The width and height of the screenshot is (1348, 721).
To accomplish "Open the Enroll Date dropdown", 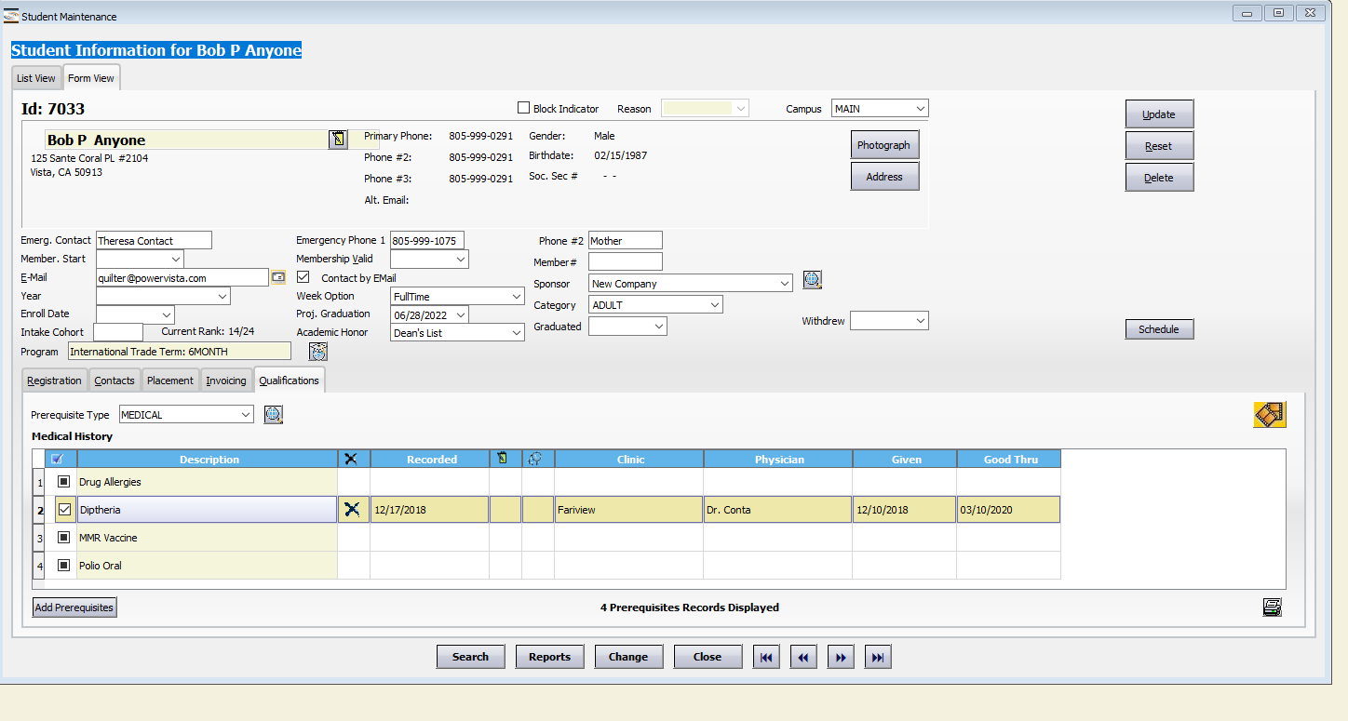I will click(167, 314).
